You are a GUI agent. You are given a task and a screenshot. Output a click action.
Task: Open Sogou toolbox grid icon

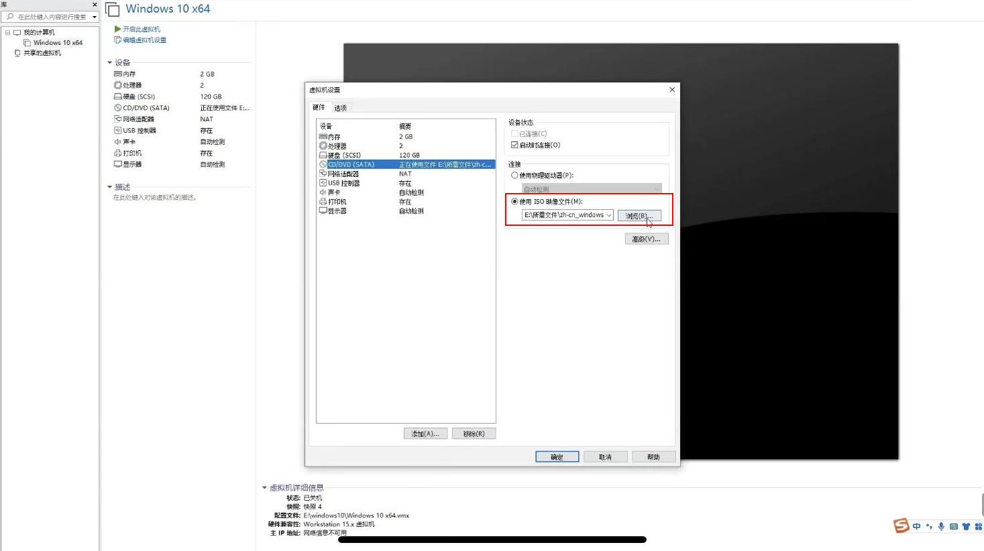point(978,527)
